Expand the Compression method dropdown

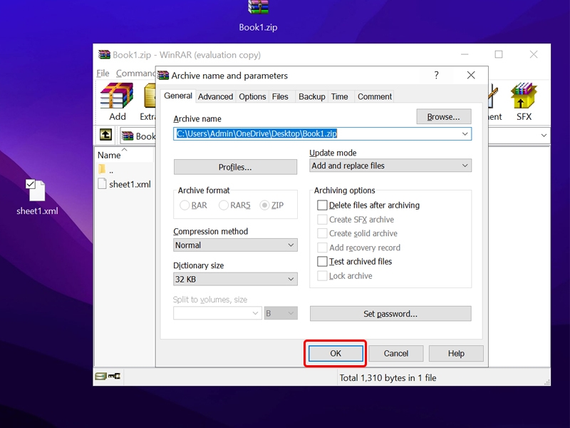click(235, 245)
